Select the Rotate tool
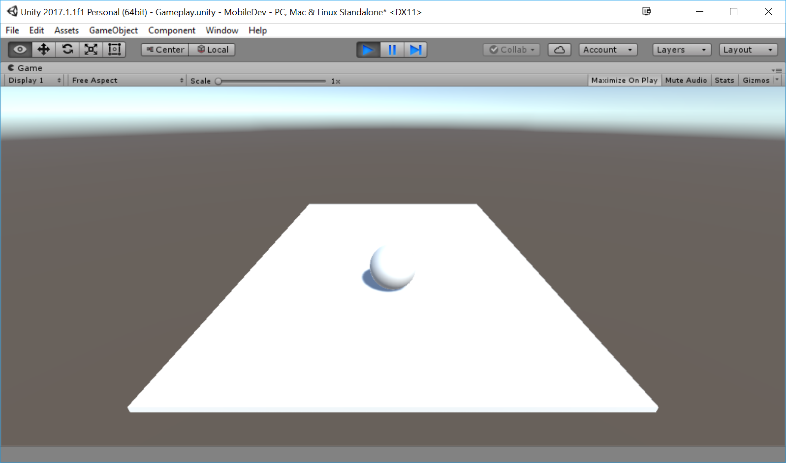The height and width of the screenshot is (463, 786). coord(67,50)
